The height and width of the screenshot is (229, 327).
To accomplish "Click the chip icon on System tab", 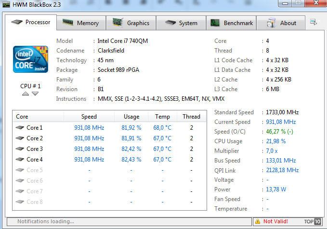I will coord(170,22).
